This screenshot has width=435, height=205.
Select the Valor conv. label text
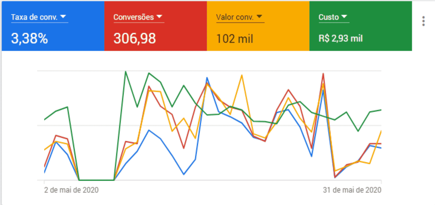click(235, 17)
